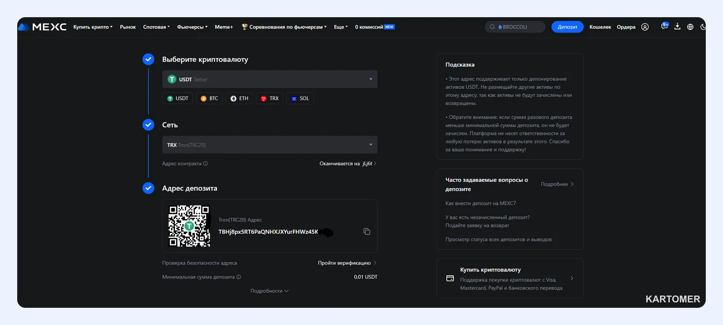Select the USDT quick-pick chip

(x=178, y=99)
